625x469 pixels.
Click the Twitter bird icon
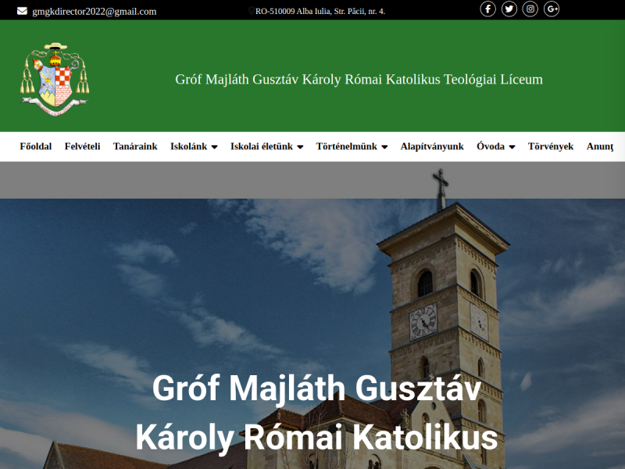(509, 9)
